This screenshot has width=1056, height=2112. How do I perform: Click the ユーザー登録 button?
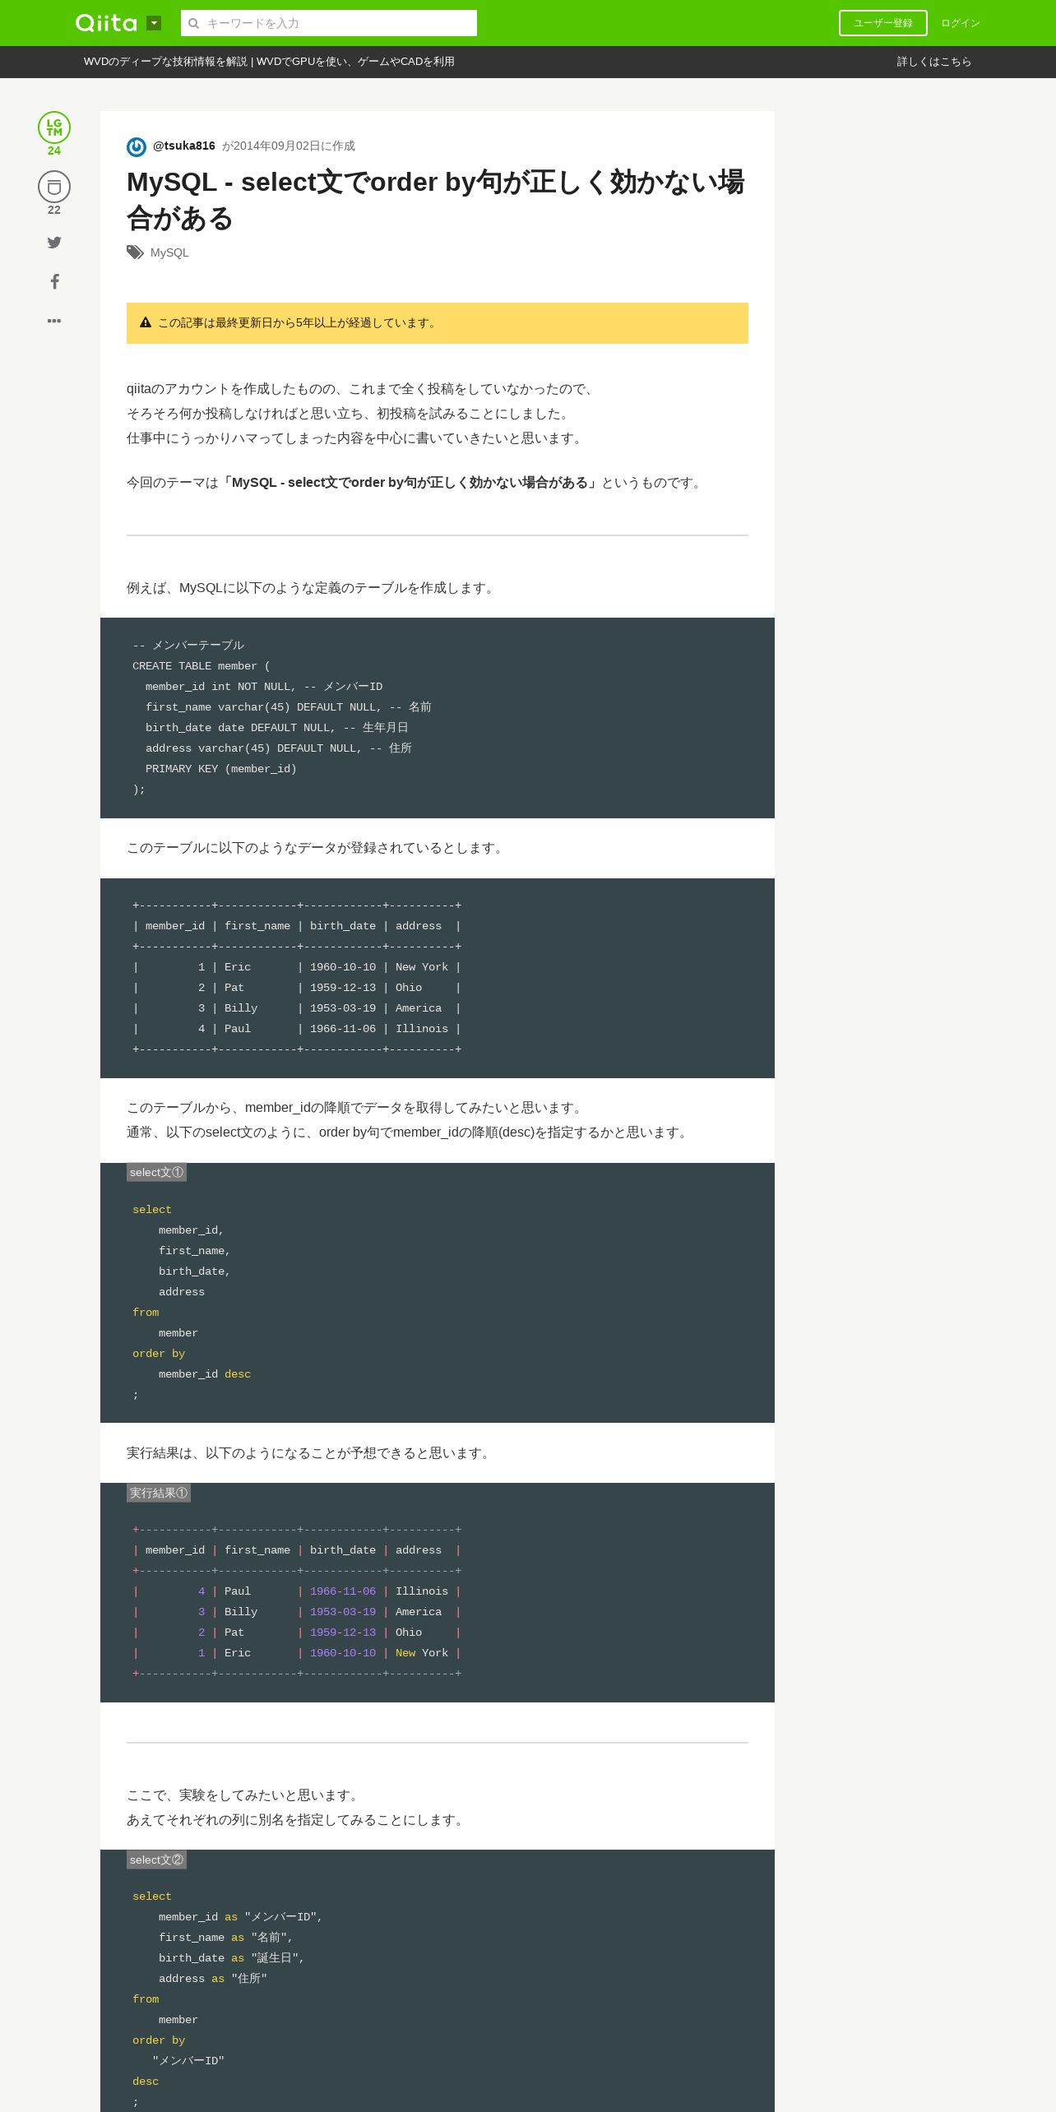pyautogui.click(x=882, y=23)
